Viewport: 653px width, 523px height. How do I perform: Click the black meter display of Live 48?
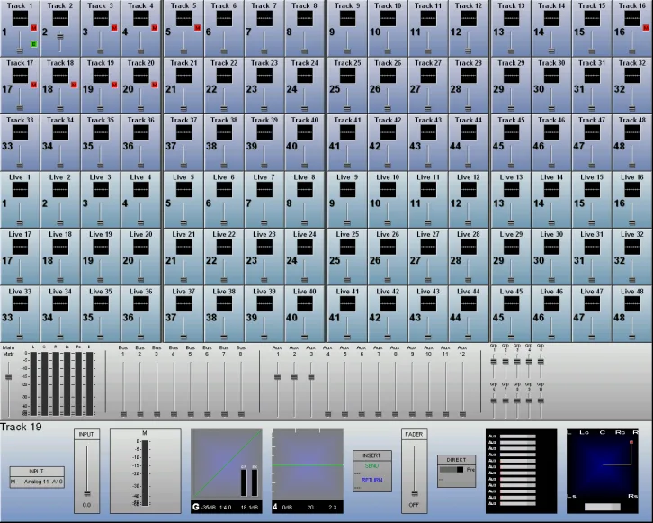[x=632, y=303]
